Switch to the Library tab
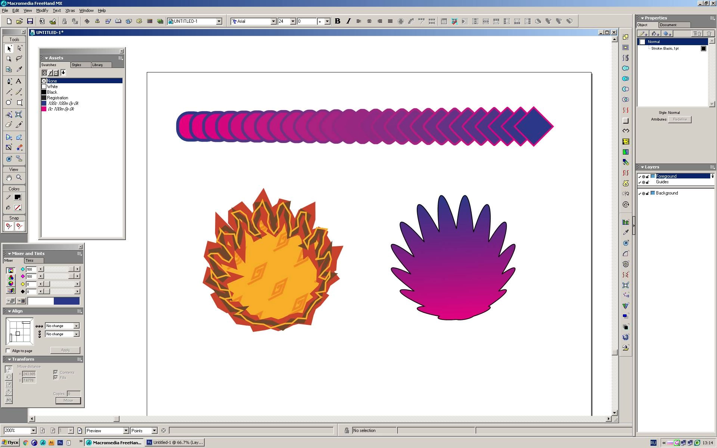Image resolution: width=717 pixels, height=448 pixels. (x=101, y=65)
